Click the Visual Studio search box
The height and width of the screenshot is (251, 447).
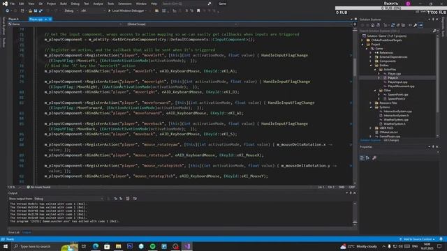(x=186, y=3)
